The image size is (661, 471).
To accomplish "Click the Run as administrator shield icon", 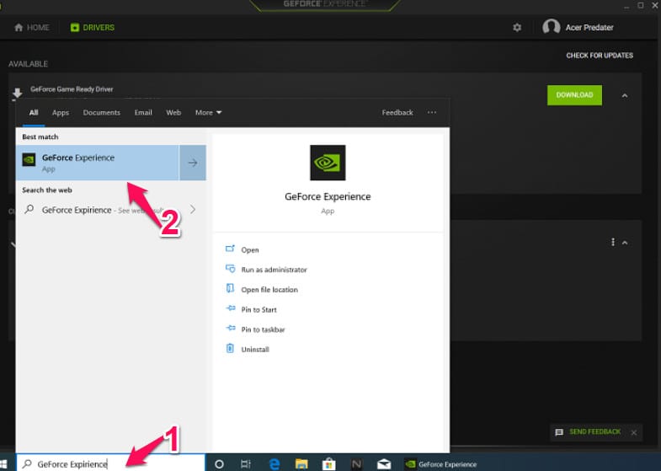I will (230, 269).
